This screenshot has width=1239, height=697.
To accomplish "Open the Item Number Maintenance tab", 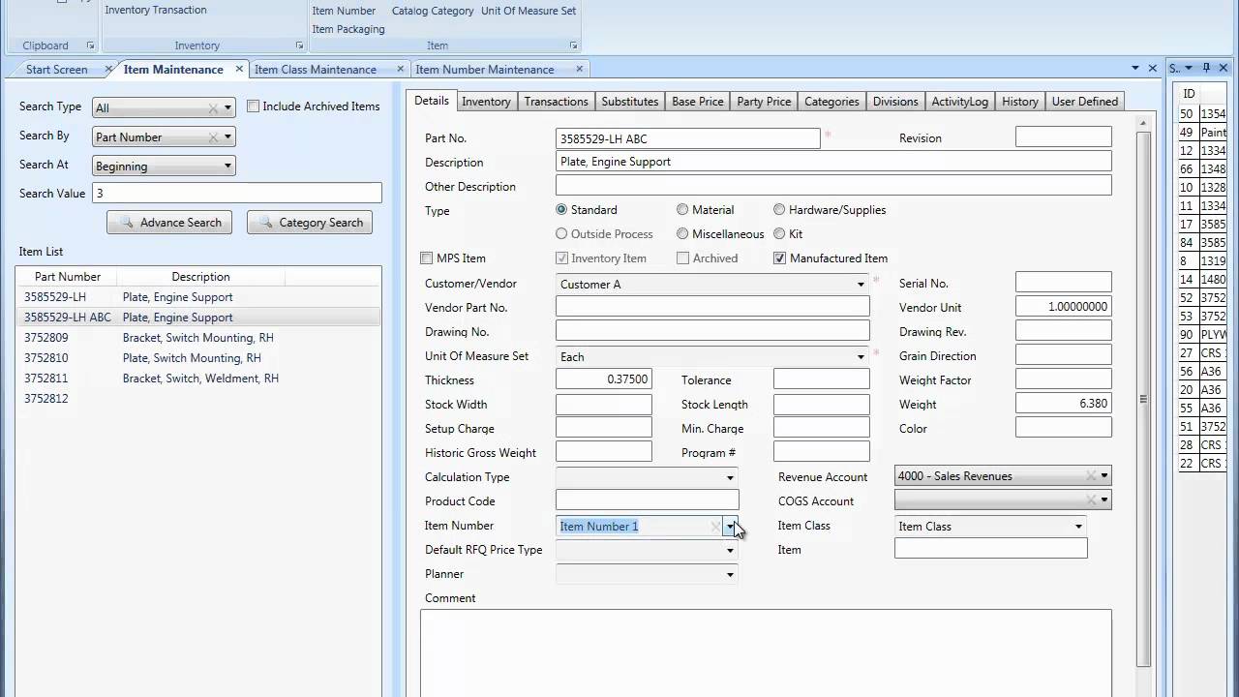I will click(485, 69).
